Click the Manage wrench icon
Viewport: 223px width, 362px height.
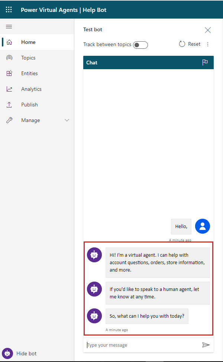tap(9, 120)
